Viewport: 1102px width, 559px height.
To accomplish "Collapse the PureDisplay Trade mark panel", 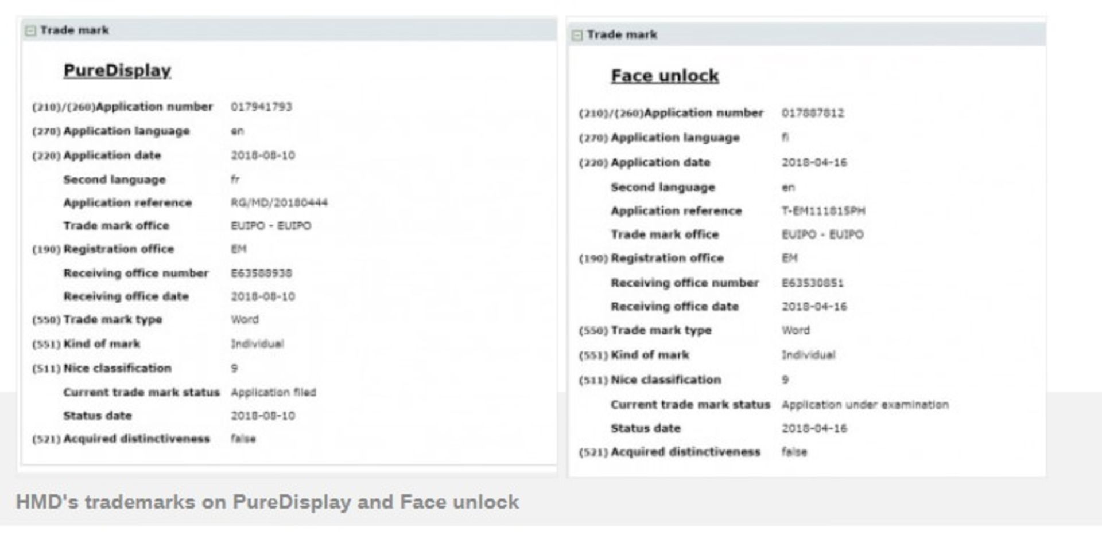I will click(x=30, y=31).
